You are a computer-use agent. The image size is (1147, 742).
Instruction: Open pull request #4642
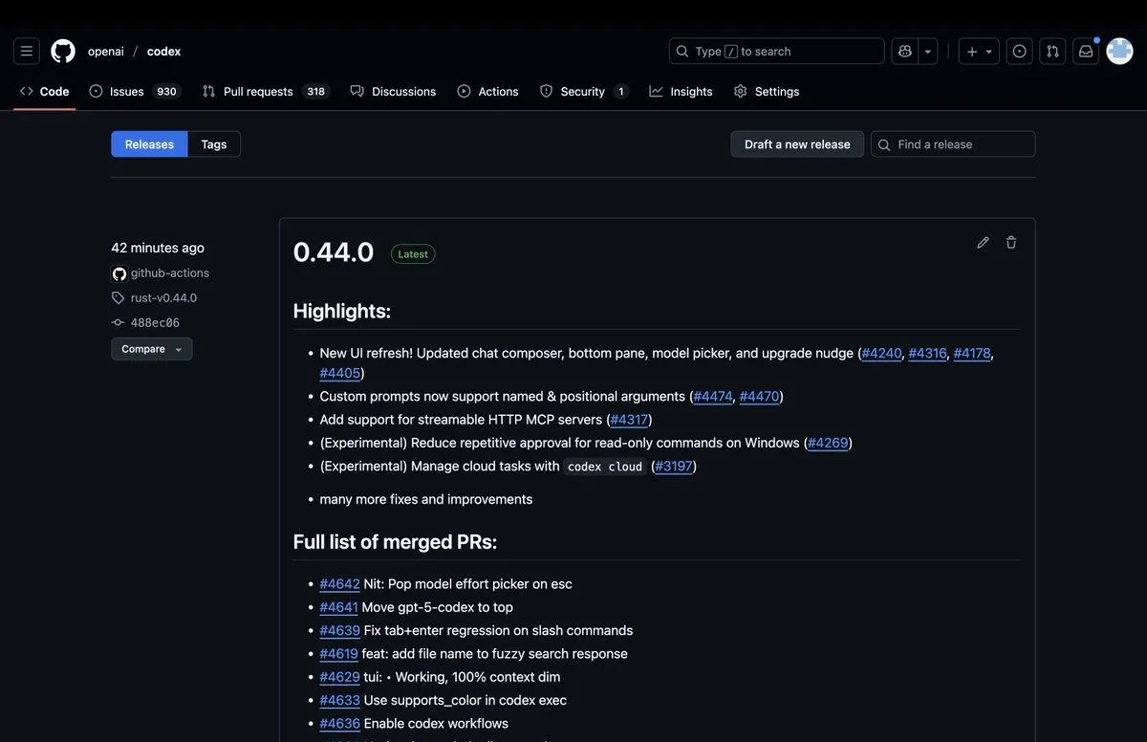tap(339, 583)
